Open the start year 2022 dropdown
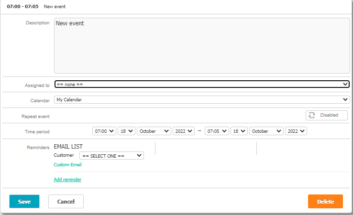The image size is (353, 215). pos(184,131)
